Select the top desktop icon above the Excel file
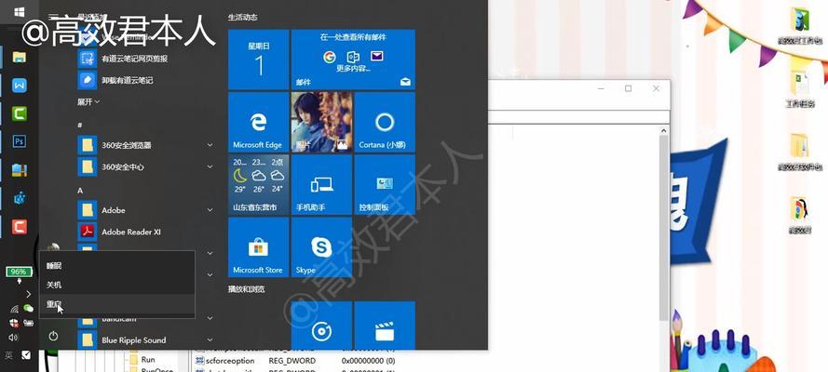 click(801, 25)
